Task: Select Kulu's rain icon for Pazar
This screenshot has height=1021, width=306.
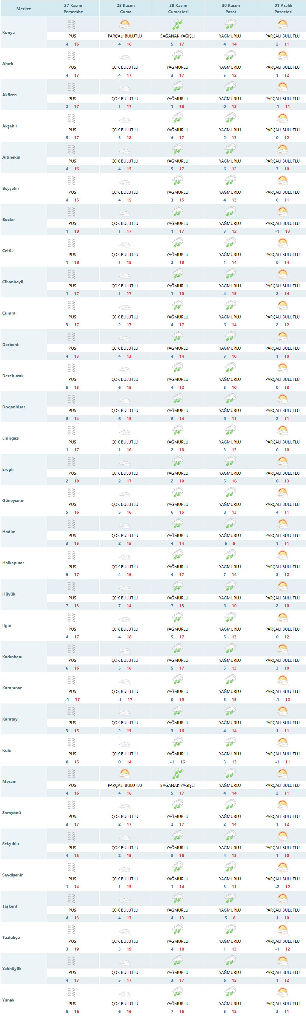Action: coord(230,742)
